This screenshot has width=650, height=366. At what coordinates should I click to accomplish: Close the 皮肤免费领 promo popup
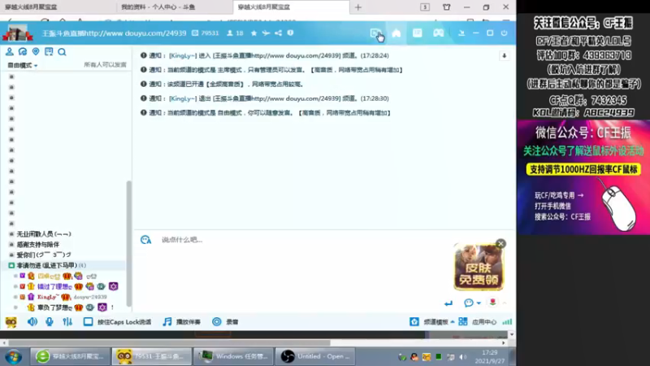[500, 243]
